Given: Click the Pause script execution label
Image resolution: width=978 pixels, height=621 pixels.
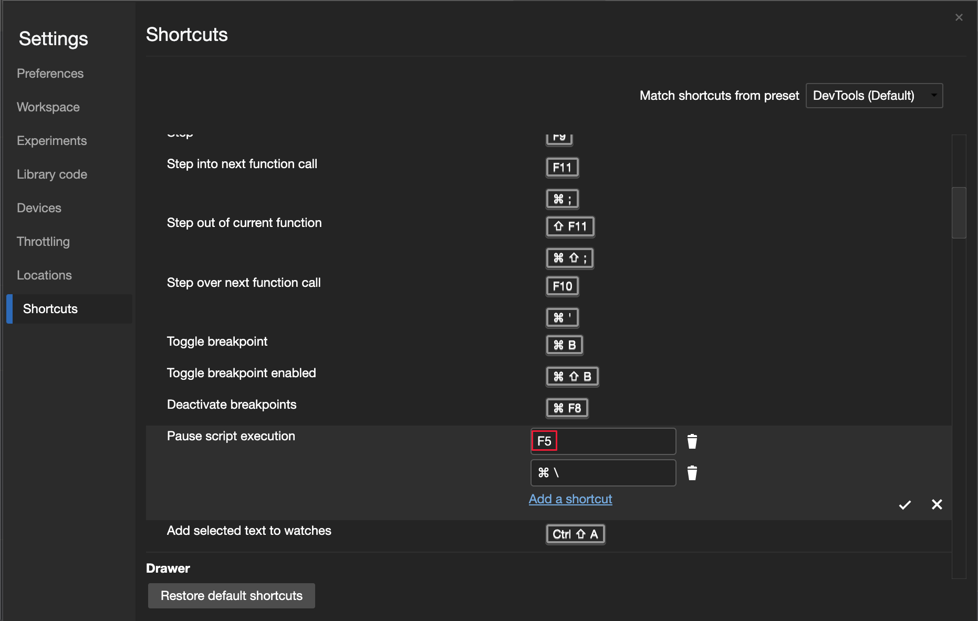Looking at the screenshot, I should pyautogui.click(x=231, y=436).
